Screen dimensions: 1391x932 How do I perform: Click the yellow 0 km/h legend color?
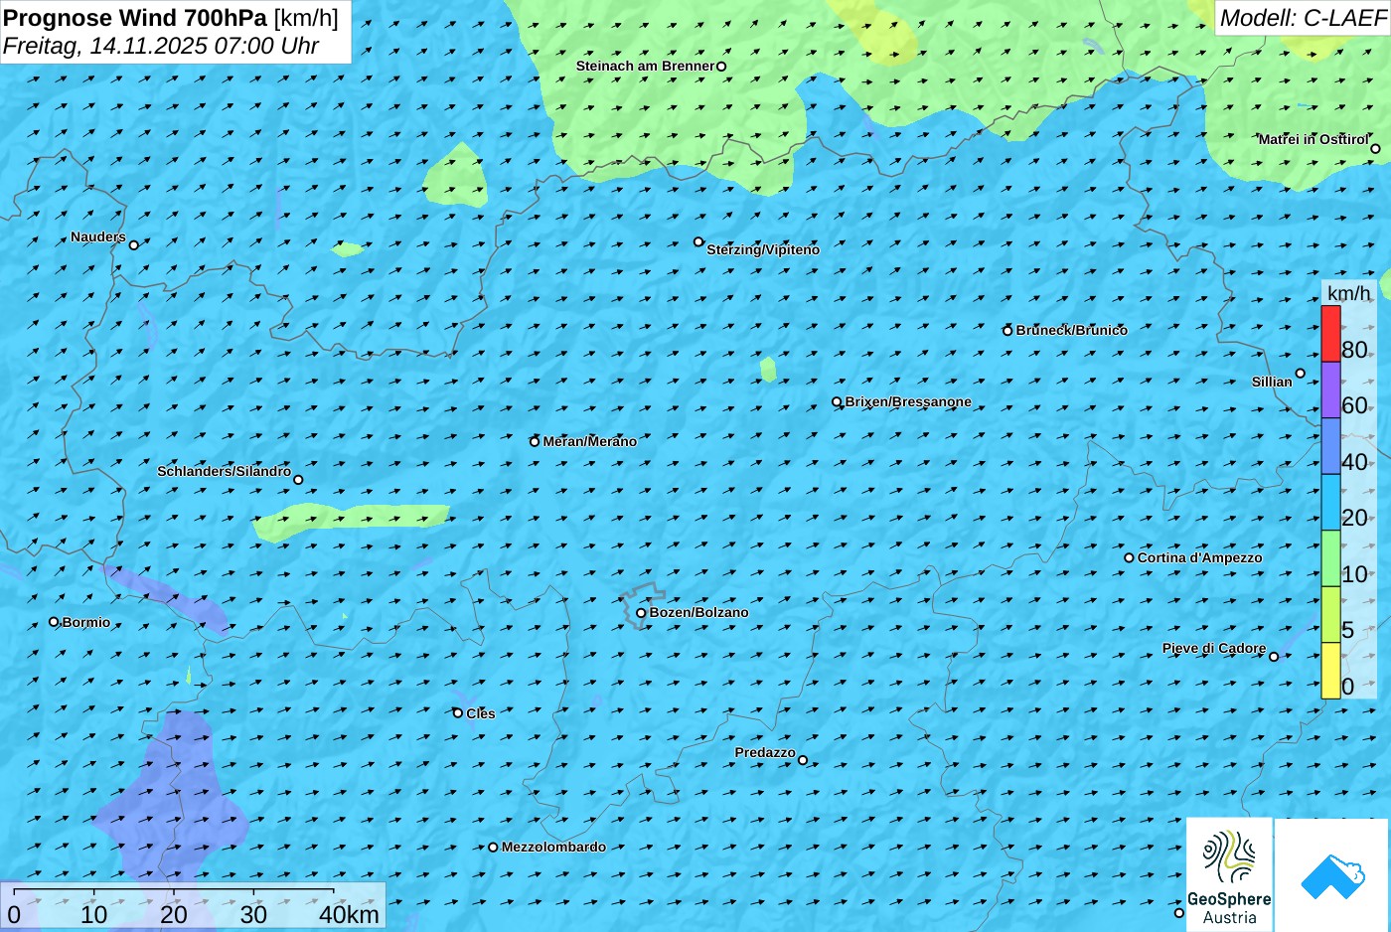point(1330,671)
